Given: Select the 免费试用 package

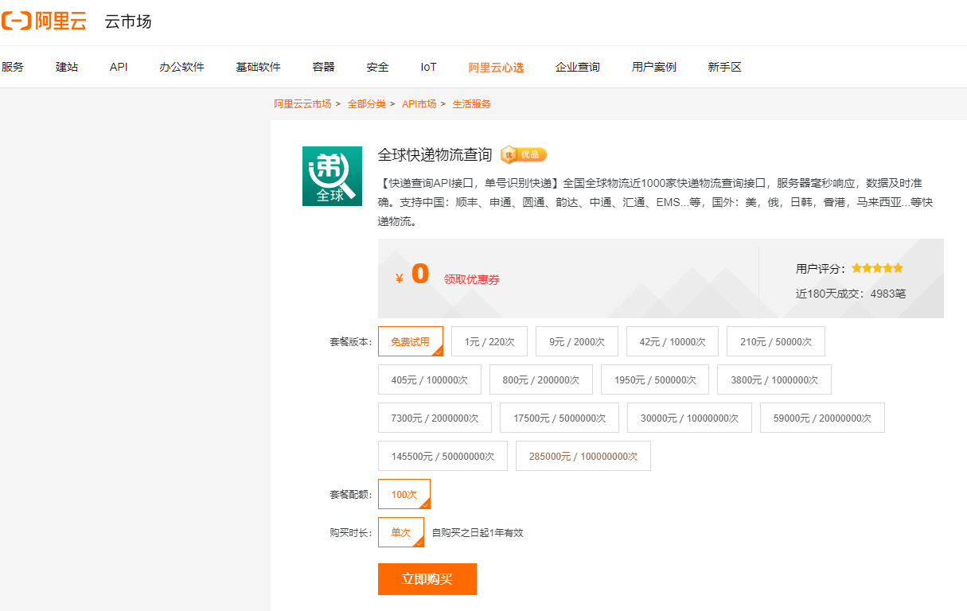Looking at the screenshot, I should (411, 341).
